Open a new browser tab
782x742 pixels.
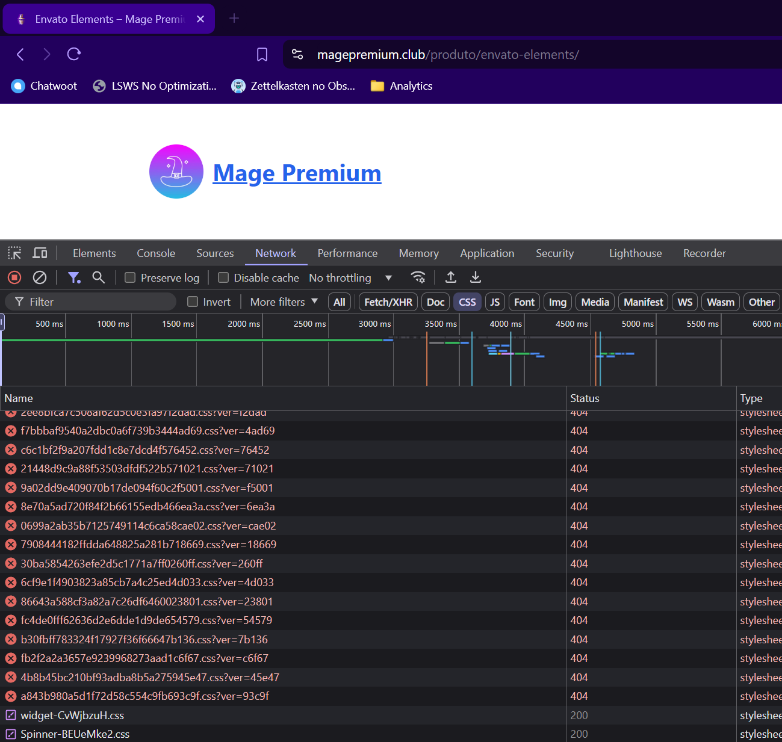(x=234, y=19)
